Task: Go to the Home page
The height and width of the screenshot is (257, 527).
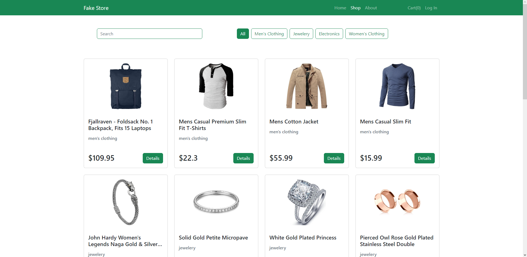Action: point(340,8)
